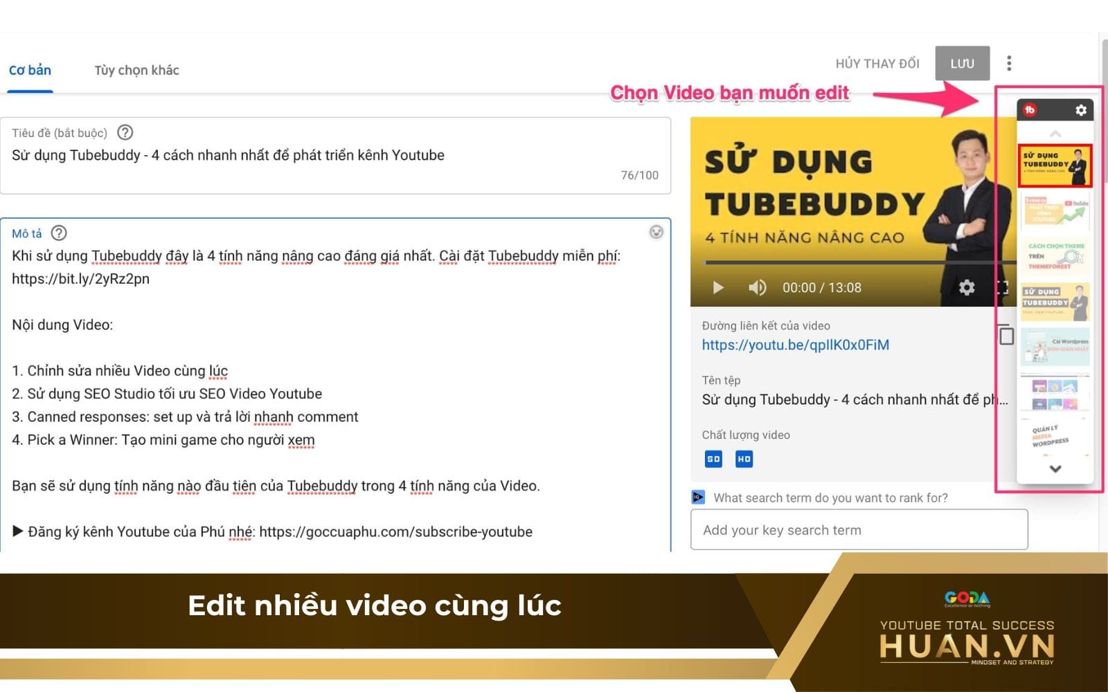Click description line Pick a Winner
Image resolution: width=1108 pixels, height=692 pixels.
[163, 440]
